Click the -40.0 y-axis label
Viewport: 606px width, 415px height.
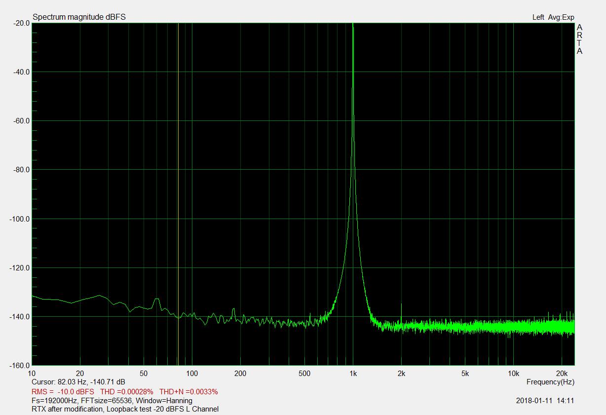(x=22, y=72)
